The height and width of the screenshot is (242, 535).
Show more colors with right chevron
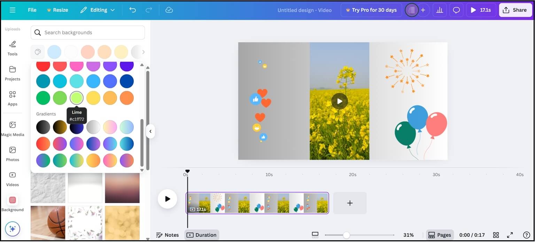coord(143,52)
